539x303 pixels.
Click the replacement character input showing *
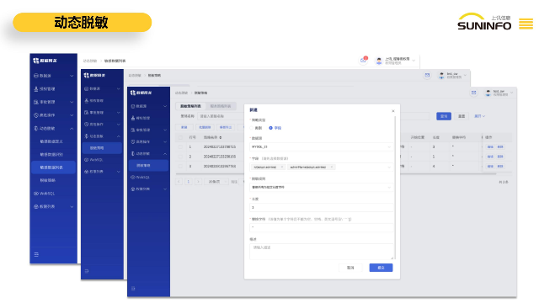(x=321, y=227)
